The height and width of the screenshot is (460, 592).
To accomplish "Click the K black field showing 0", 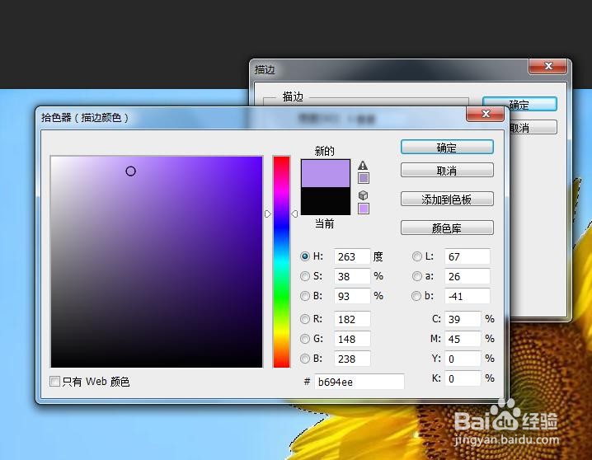I will click(x=463, y=378).
